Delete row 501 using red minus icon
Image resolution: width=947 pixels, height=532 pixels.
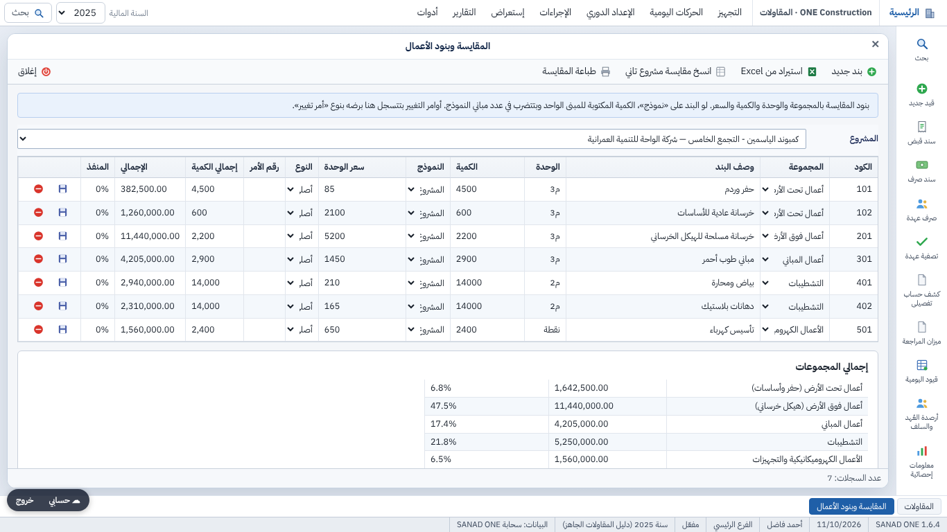(38, 330)
